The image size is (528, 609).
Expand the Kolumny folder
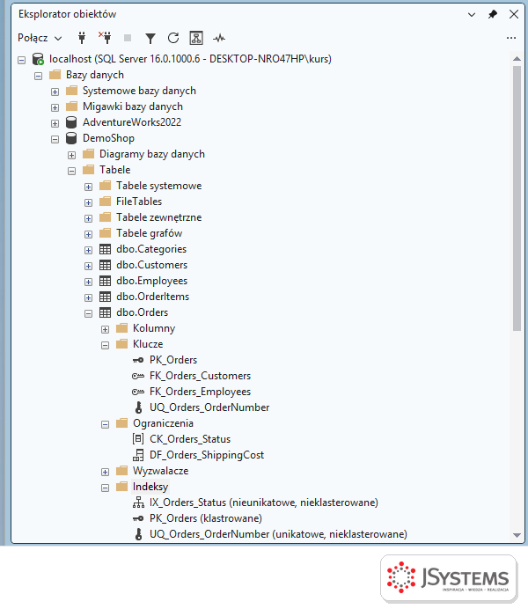(x=105, y=329)
